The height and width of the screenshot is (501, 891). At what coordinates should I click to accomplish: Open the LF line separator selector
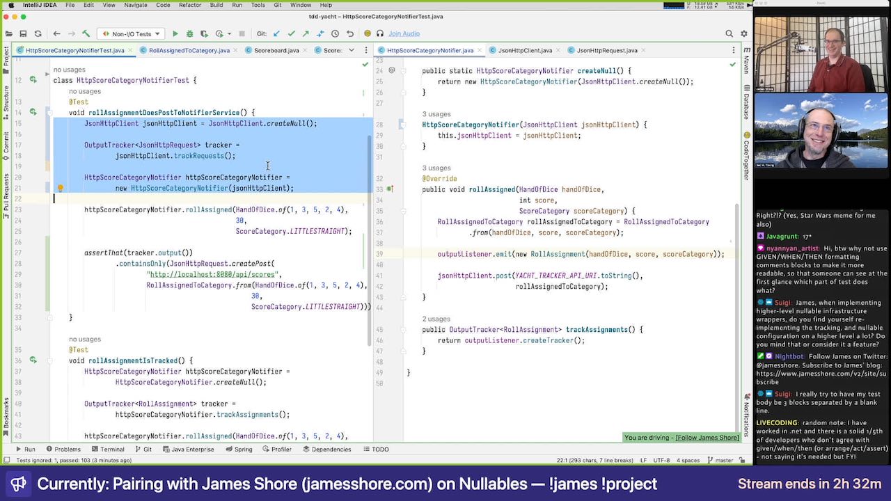pyautogui.click(x=642, y=460)
